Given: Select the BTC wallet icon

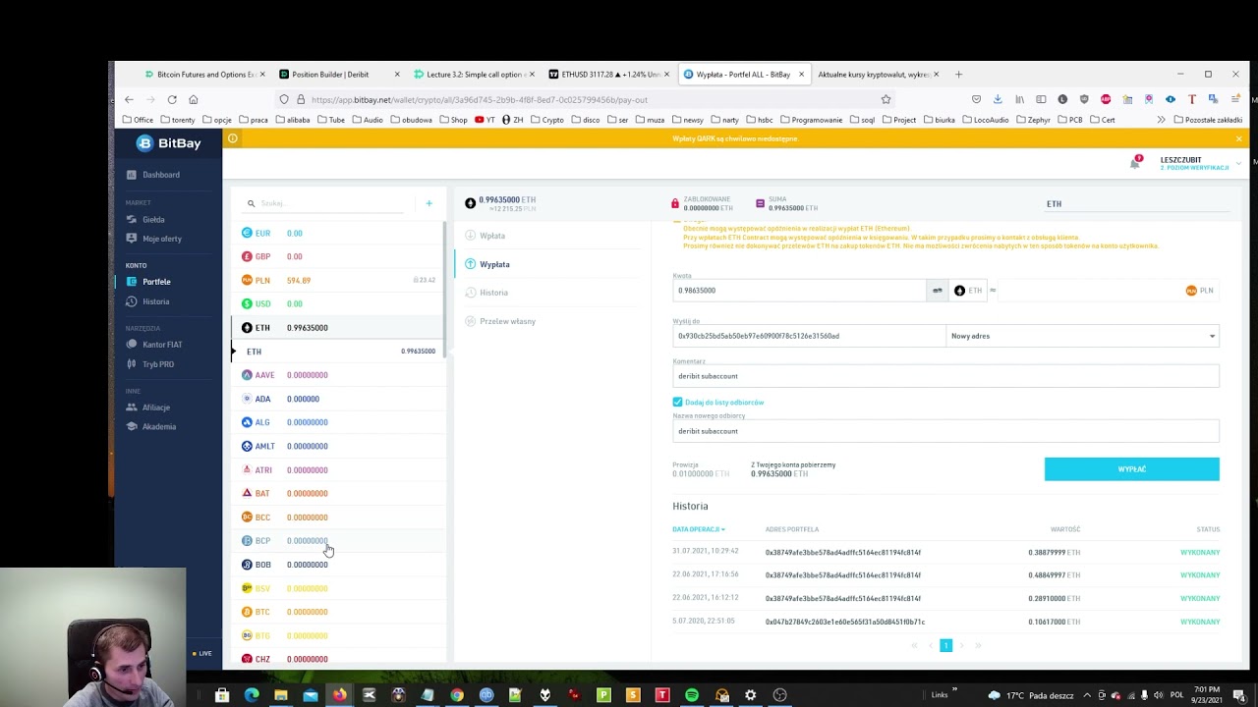Looking at the screenshot, I should tap(247, 612).
